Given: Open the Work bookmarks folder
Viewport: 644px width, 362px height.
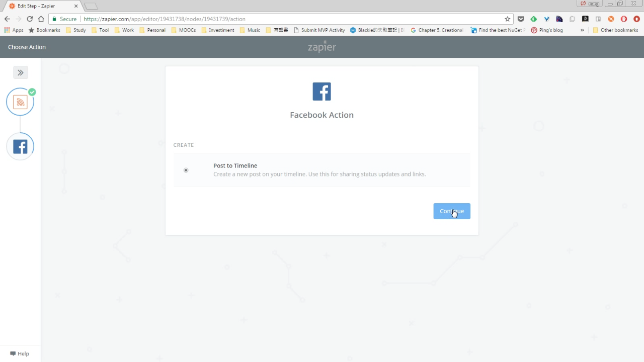Looking at the screenshot, I should pos(124,30).
